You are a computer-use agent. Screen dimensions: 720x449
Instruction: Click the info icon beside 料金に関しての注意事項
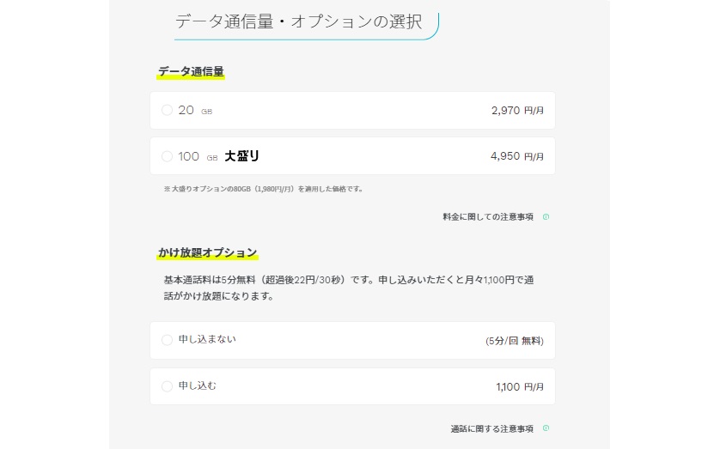click(x=546, y=216)
